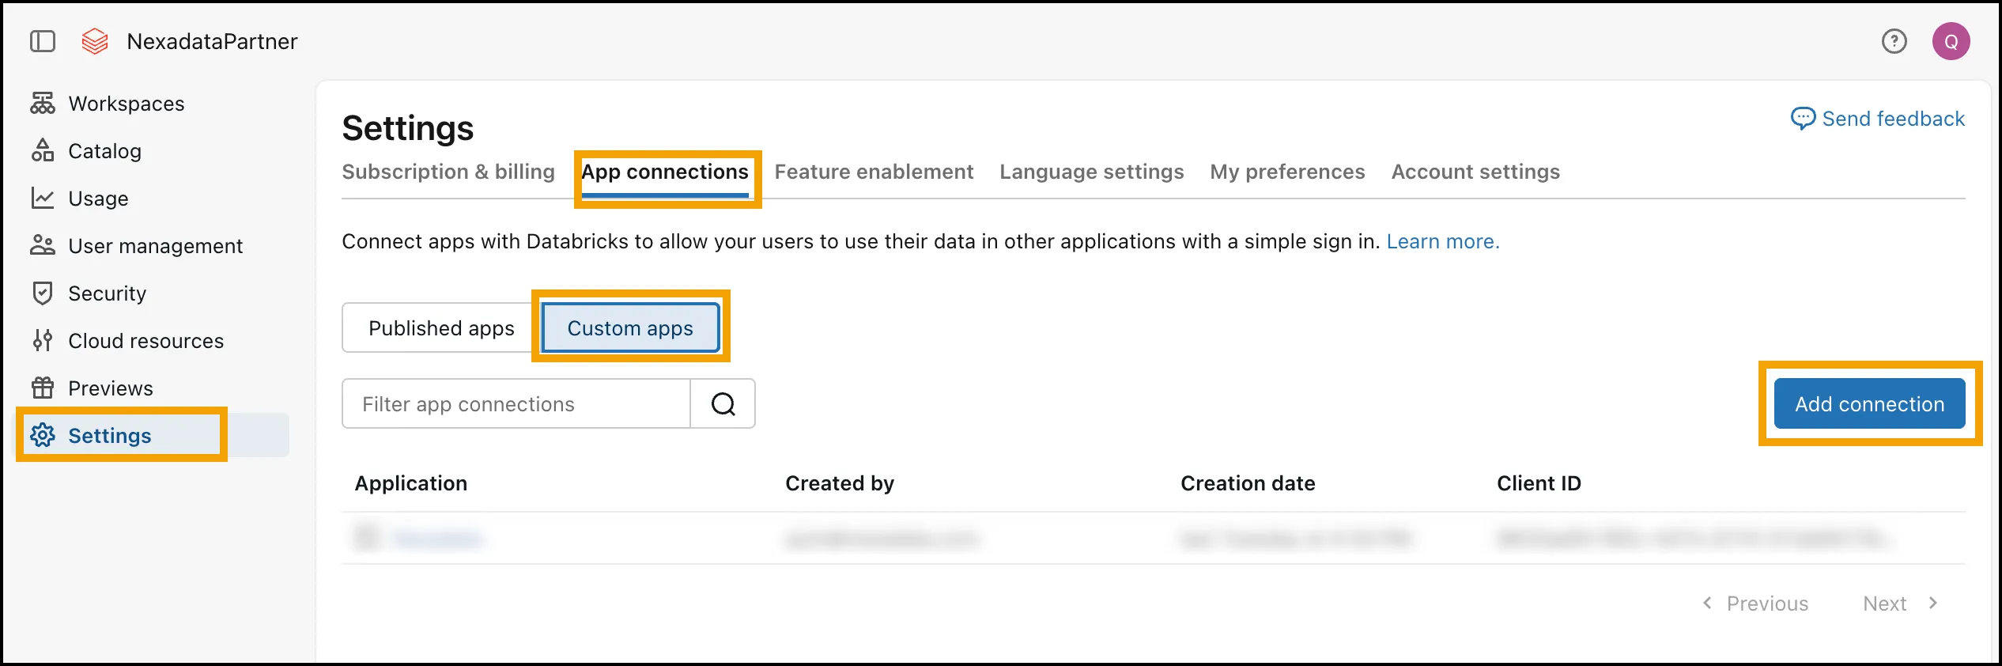Click the Send feedback speech bubble icon
This screenshot has height=666, width=2002.
click(x=1803, y=119)
